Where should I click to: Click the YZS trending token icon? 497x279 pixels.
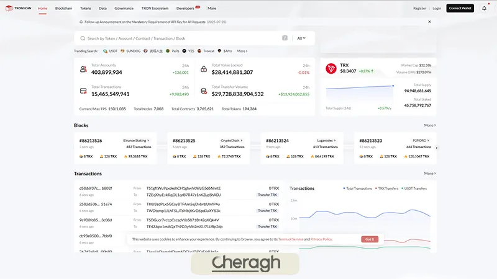pos(184,51)
